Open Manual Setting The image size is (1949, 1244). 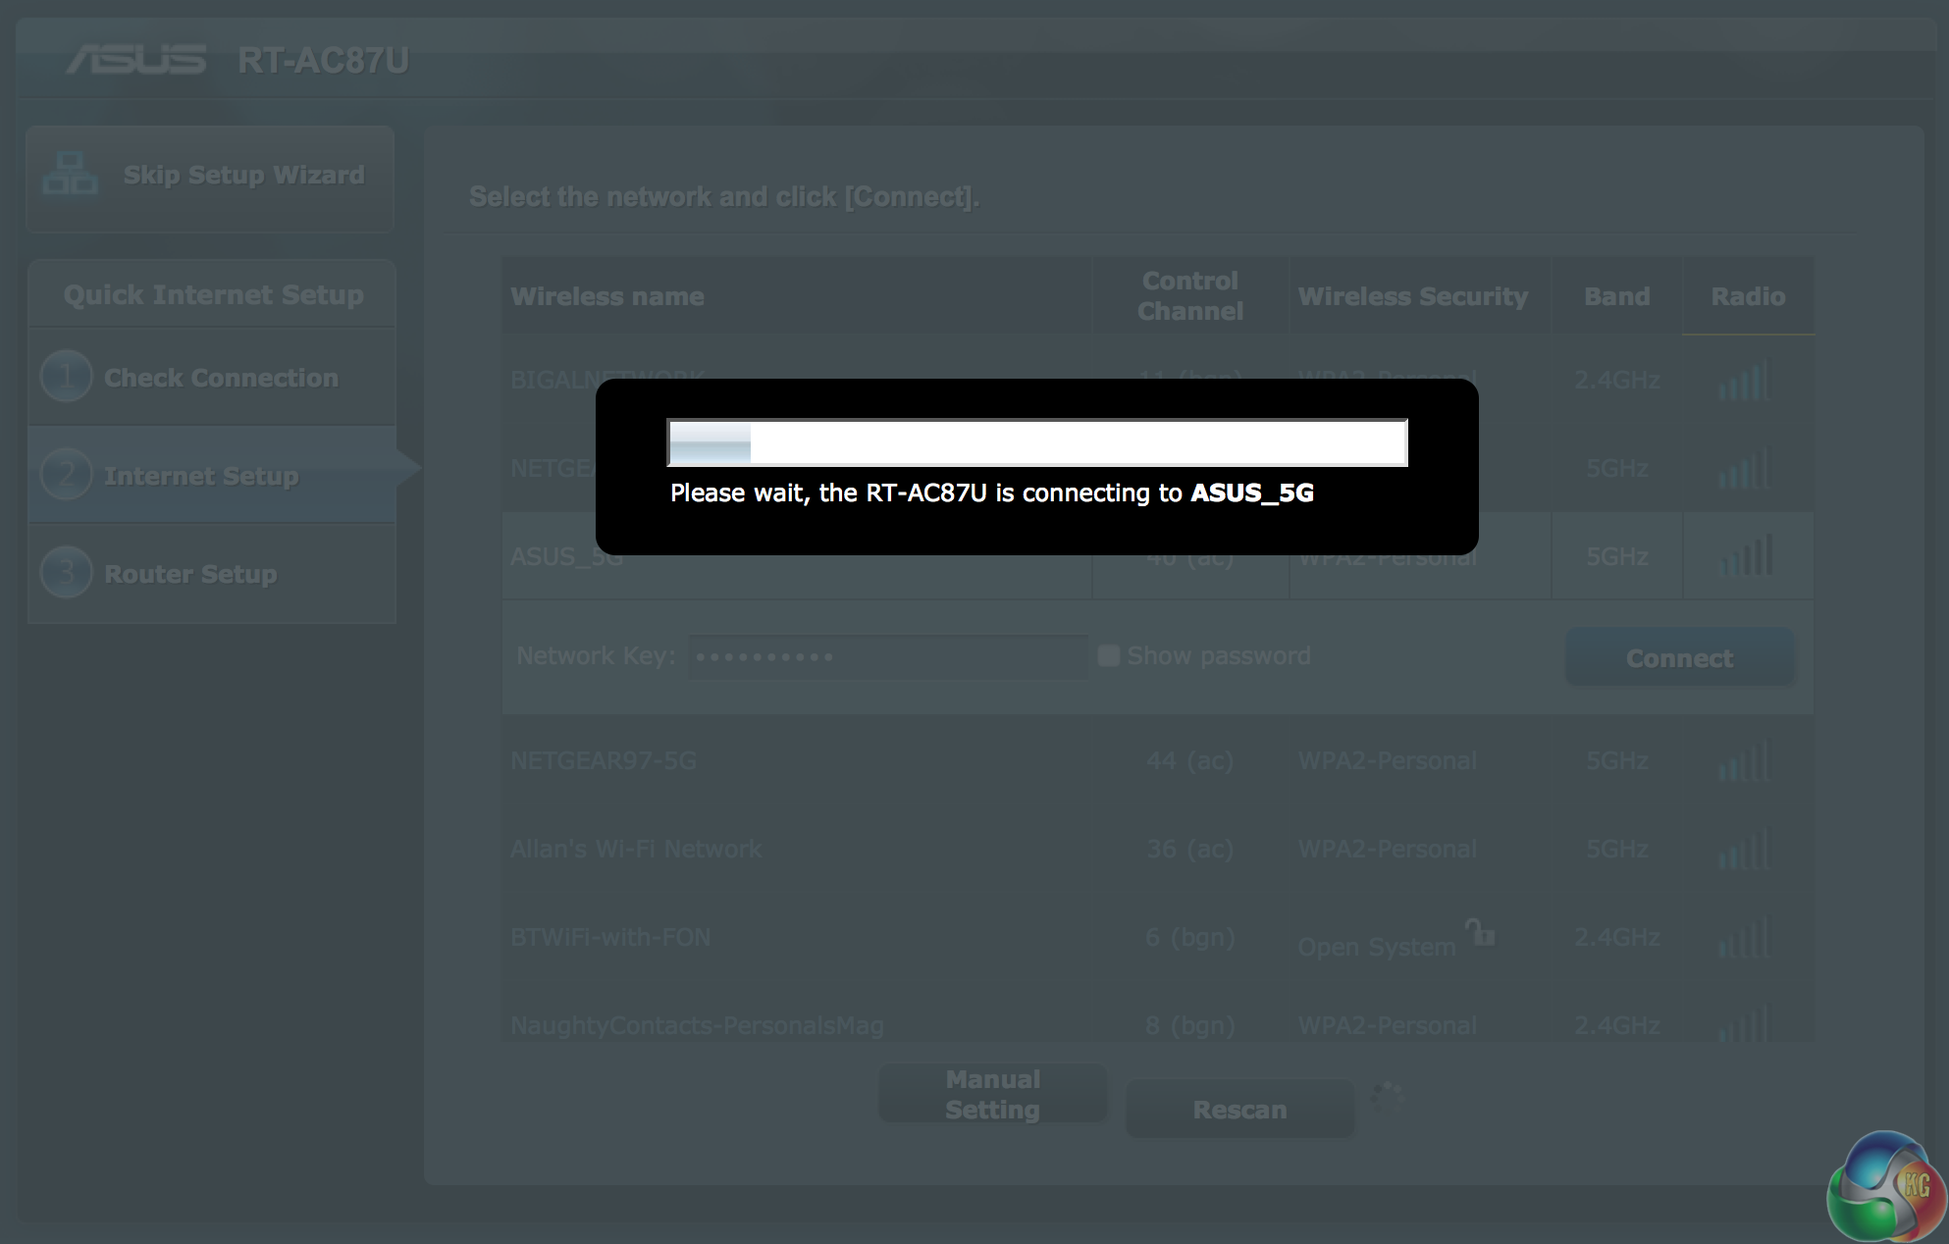[x=992, y=1094]
